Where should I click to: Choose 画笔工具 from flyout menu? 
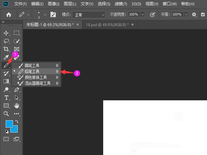click(36, 66)
